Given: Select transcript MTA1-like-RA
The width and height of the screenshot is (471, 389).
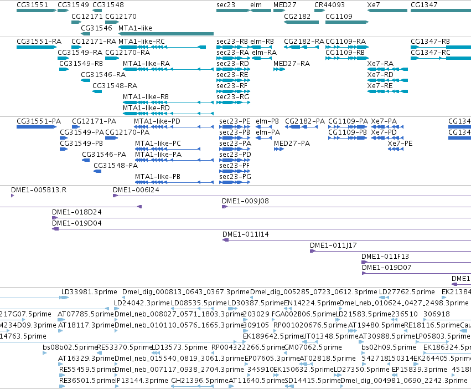Looking at the screenshot, I should [168, 69].
